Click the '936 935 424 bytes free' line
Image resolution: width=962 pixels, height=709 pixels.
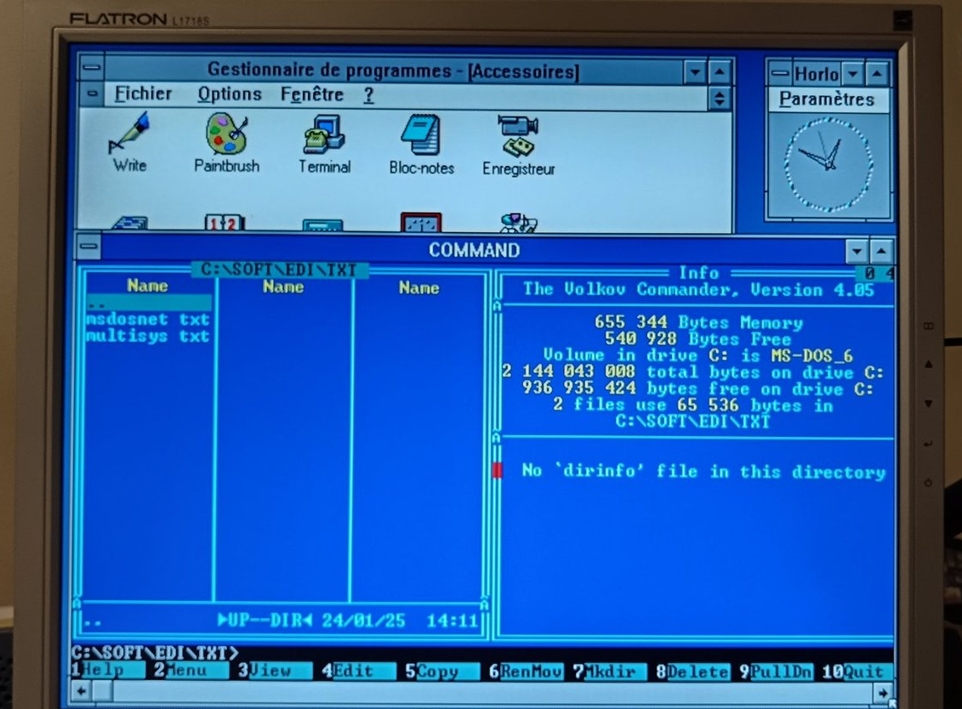pos(697,389)
